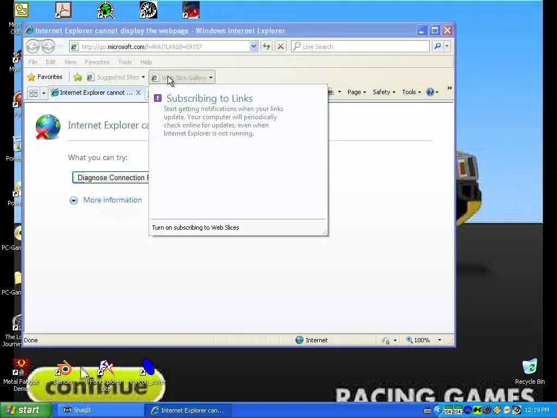Click the red Stop loading button
The image size is (557, 418).
[281, 46]
